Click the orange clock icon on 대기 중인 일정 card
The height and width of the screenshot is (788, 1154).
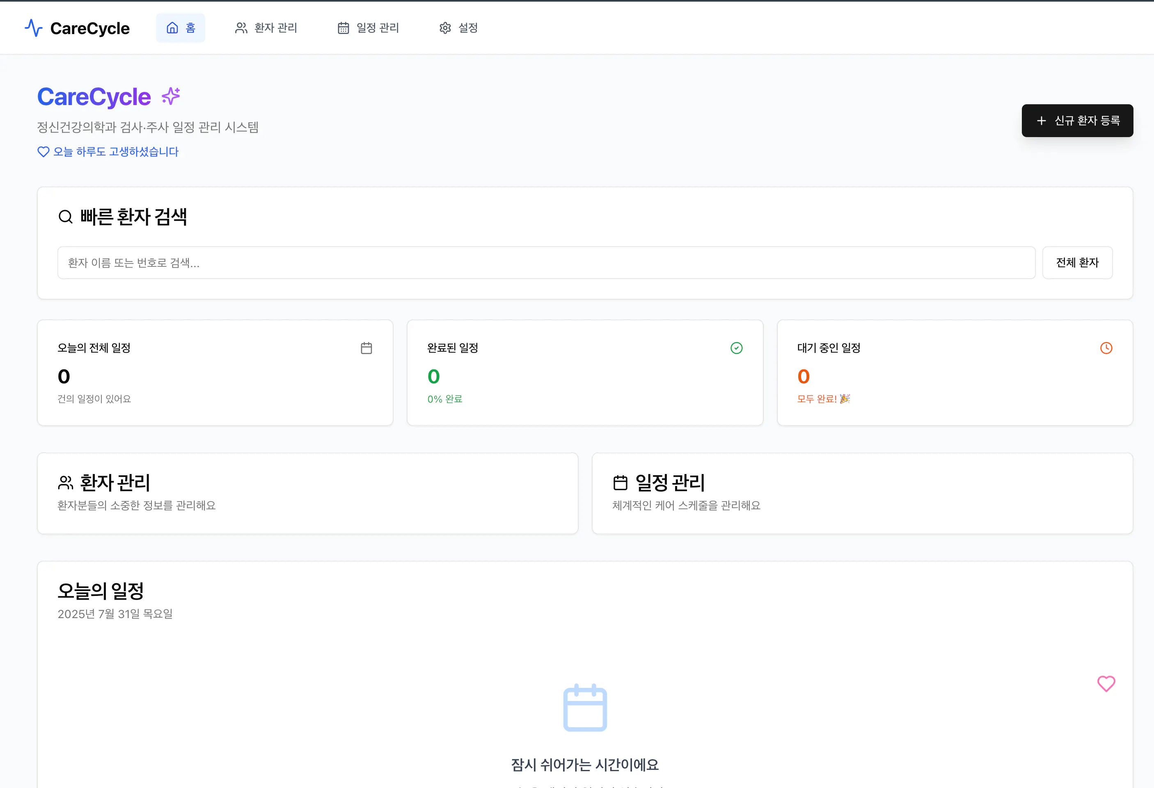[1106, 348]
